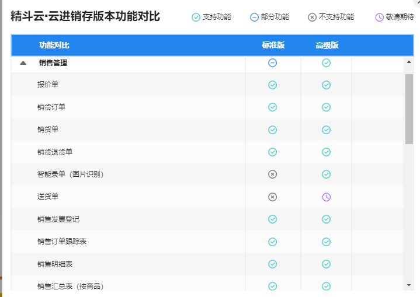Select the 销货退货单 row label
420x297 pixels.
[x=55, y=152]
